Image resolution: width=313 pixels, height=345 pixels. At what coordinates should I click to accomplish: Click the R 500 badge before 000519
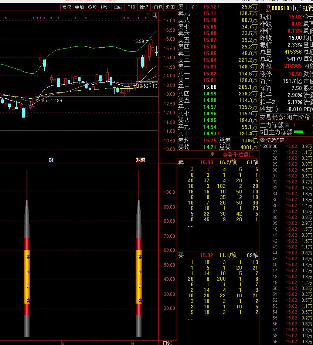pos(268,9)
